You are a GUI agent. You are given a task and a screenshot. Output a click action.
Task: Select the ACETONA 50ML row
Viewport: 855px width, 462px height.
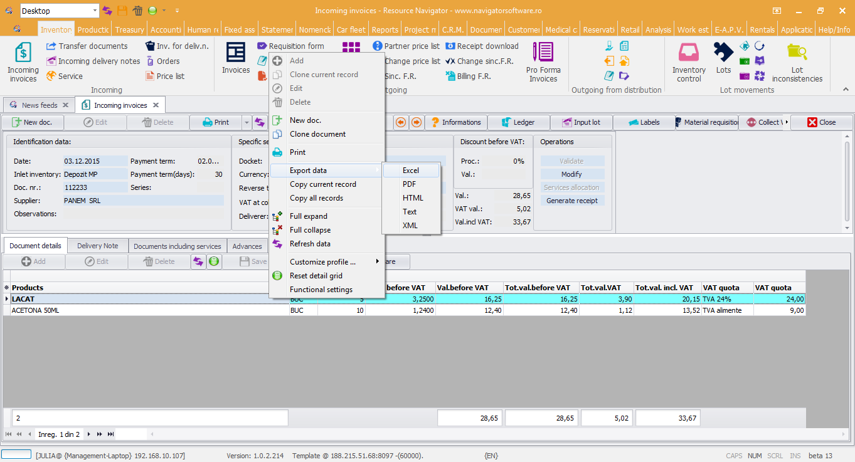[x=404, y=310]
